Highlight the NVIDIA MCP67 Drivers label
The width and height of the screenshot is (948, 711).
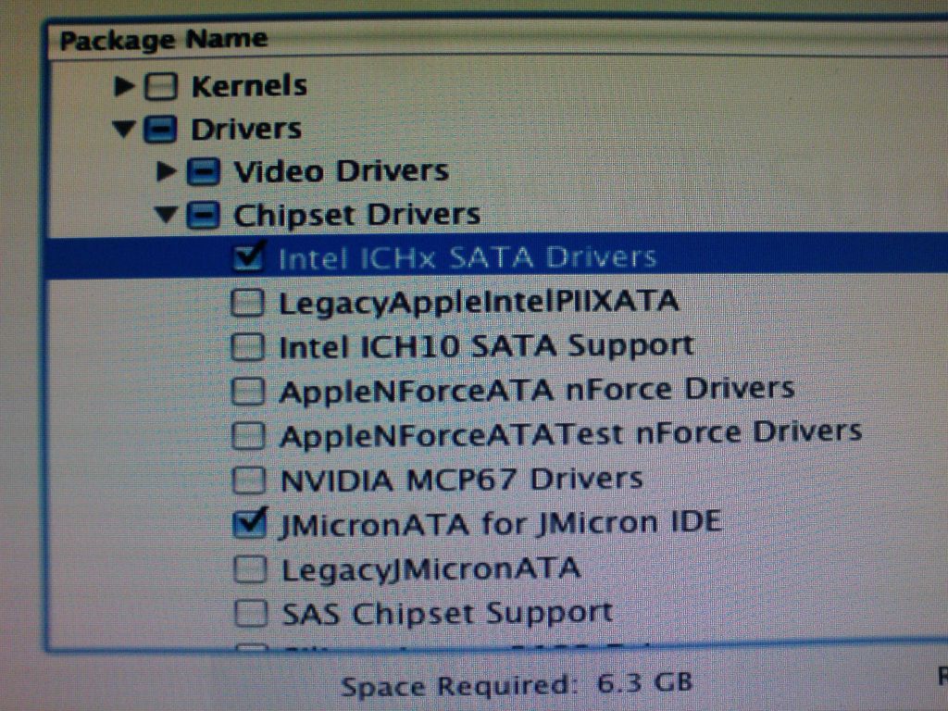point(461,480)
